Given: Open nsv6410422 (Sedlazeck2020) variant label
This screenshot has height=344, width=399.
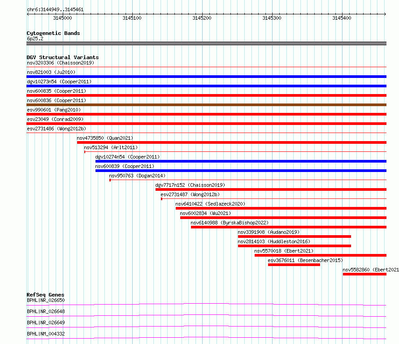Looking at the screenshot, I should [x=210, y=204].
